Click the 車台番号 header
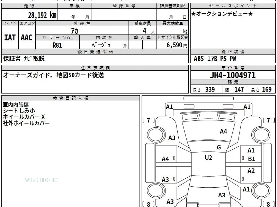 tap(233, 68)
